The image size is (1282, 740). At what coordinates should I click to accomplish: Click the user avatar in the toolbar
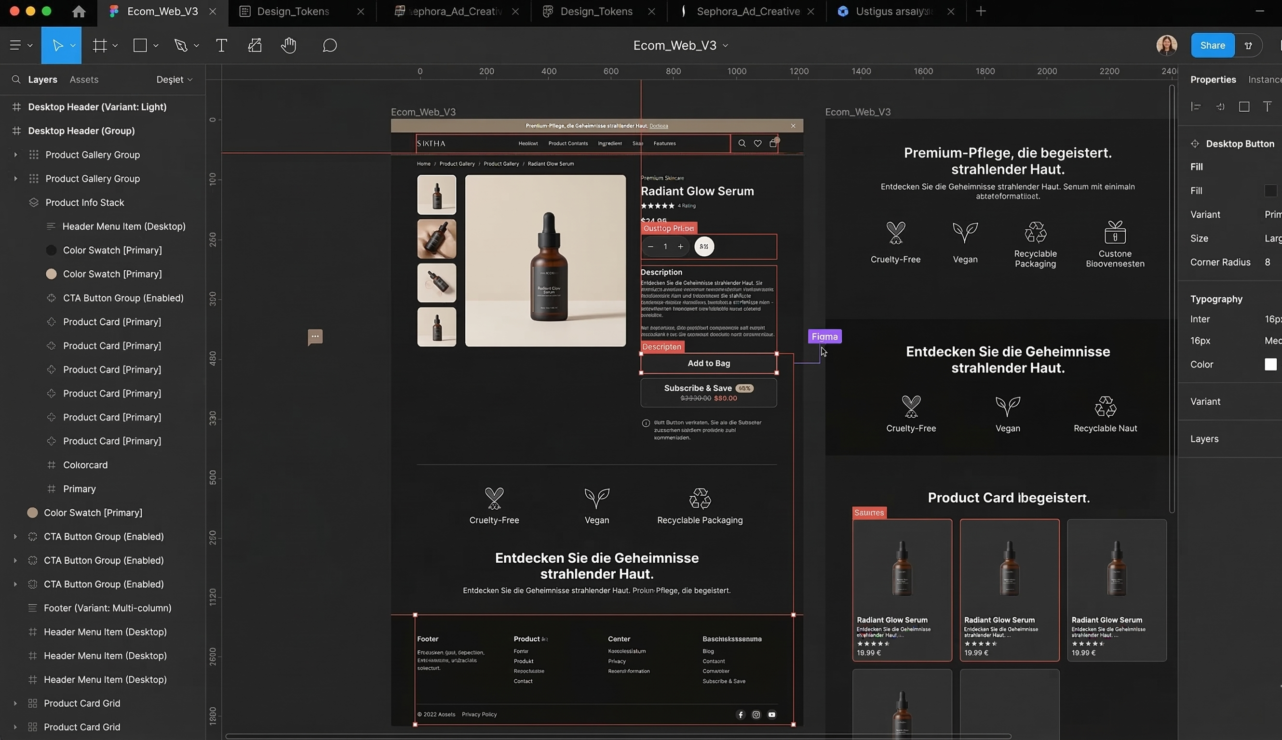pos(1167,45)
